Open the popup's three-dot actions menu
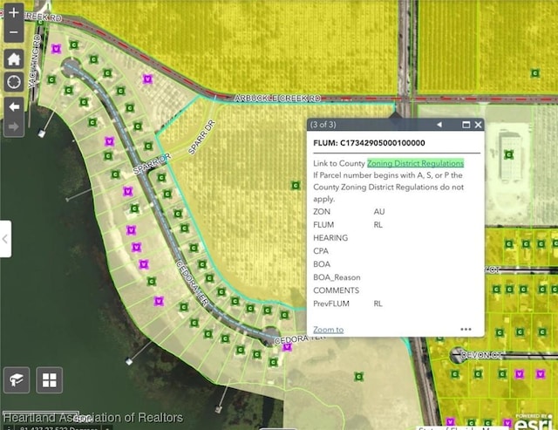558x430 pixels. pyautogui.click(x=466, y=330)
